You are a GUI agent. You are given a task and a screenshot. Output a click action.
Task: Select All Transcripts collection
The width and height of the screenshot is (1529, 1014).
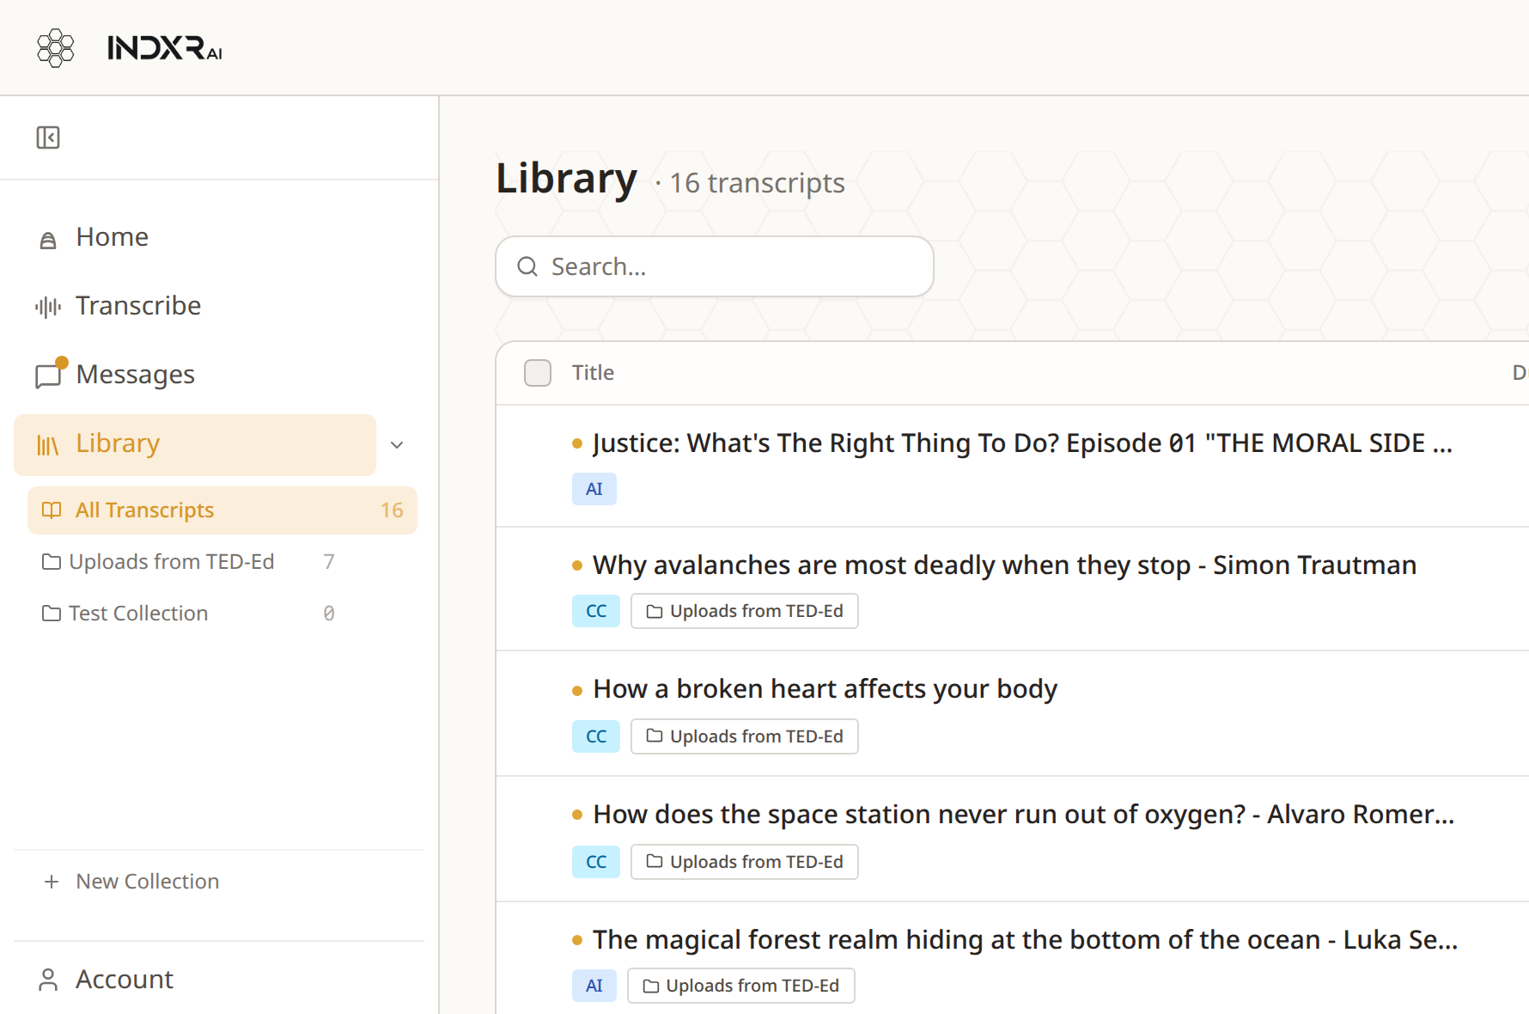point(222,510)
